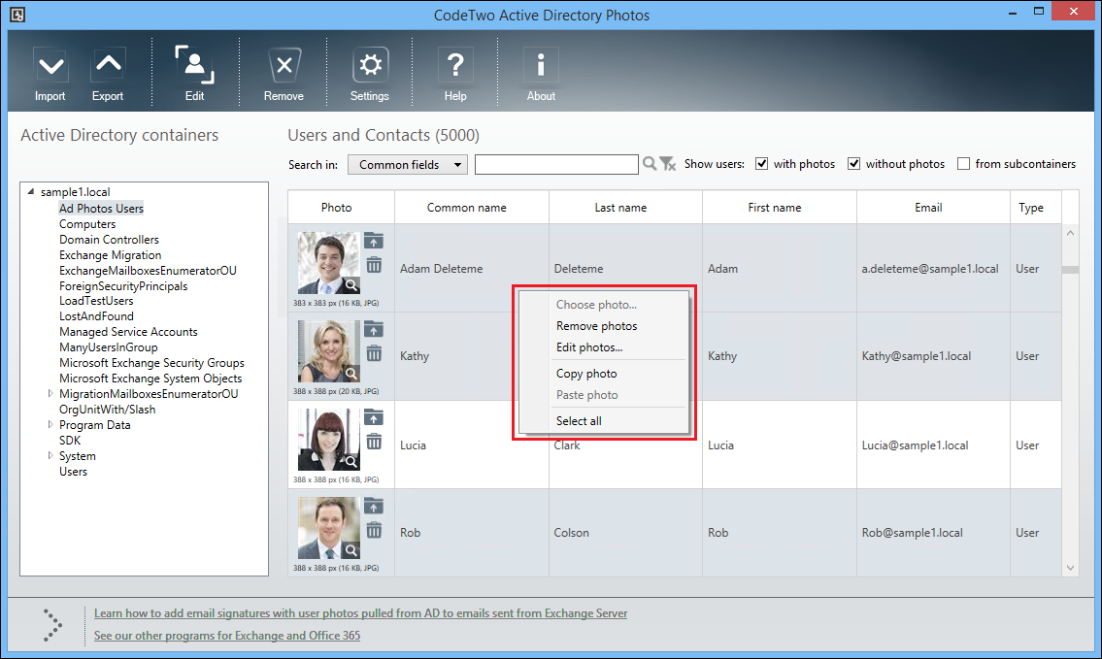Zoom preview of Kathy's photo
This screenshot has width=1102, height=659.
pyautogui.click(x=350, y=373)
